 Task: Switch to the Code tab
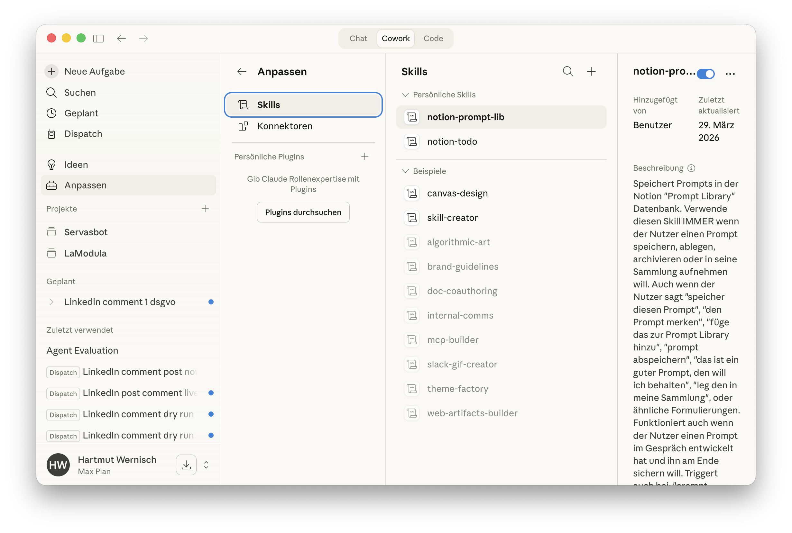point(433,38)
